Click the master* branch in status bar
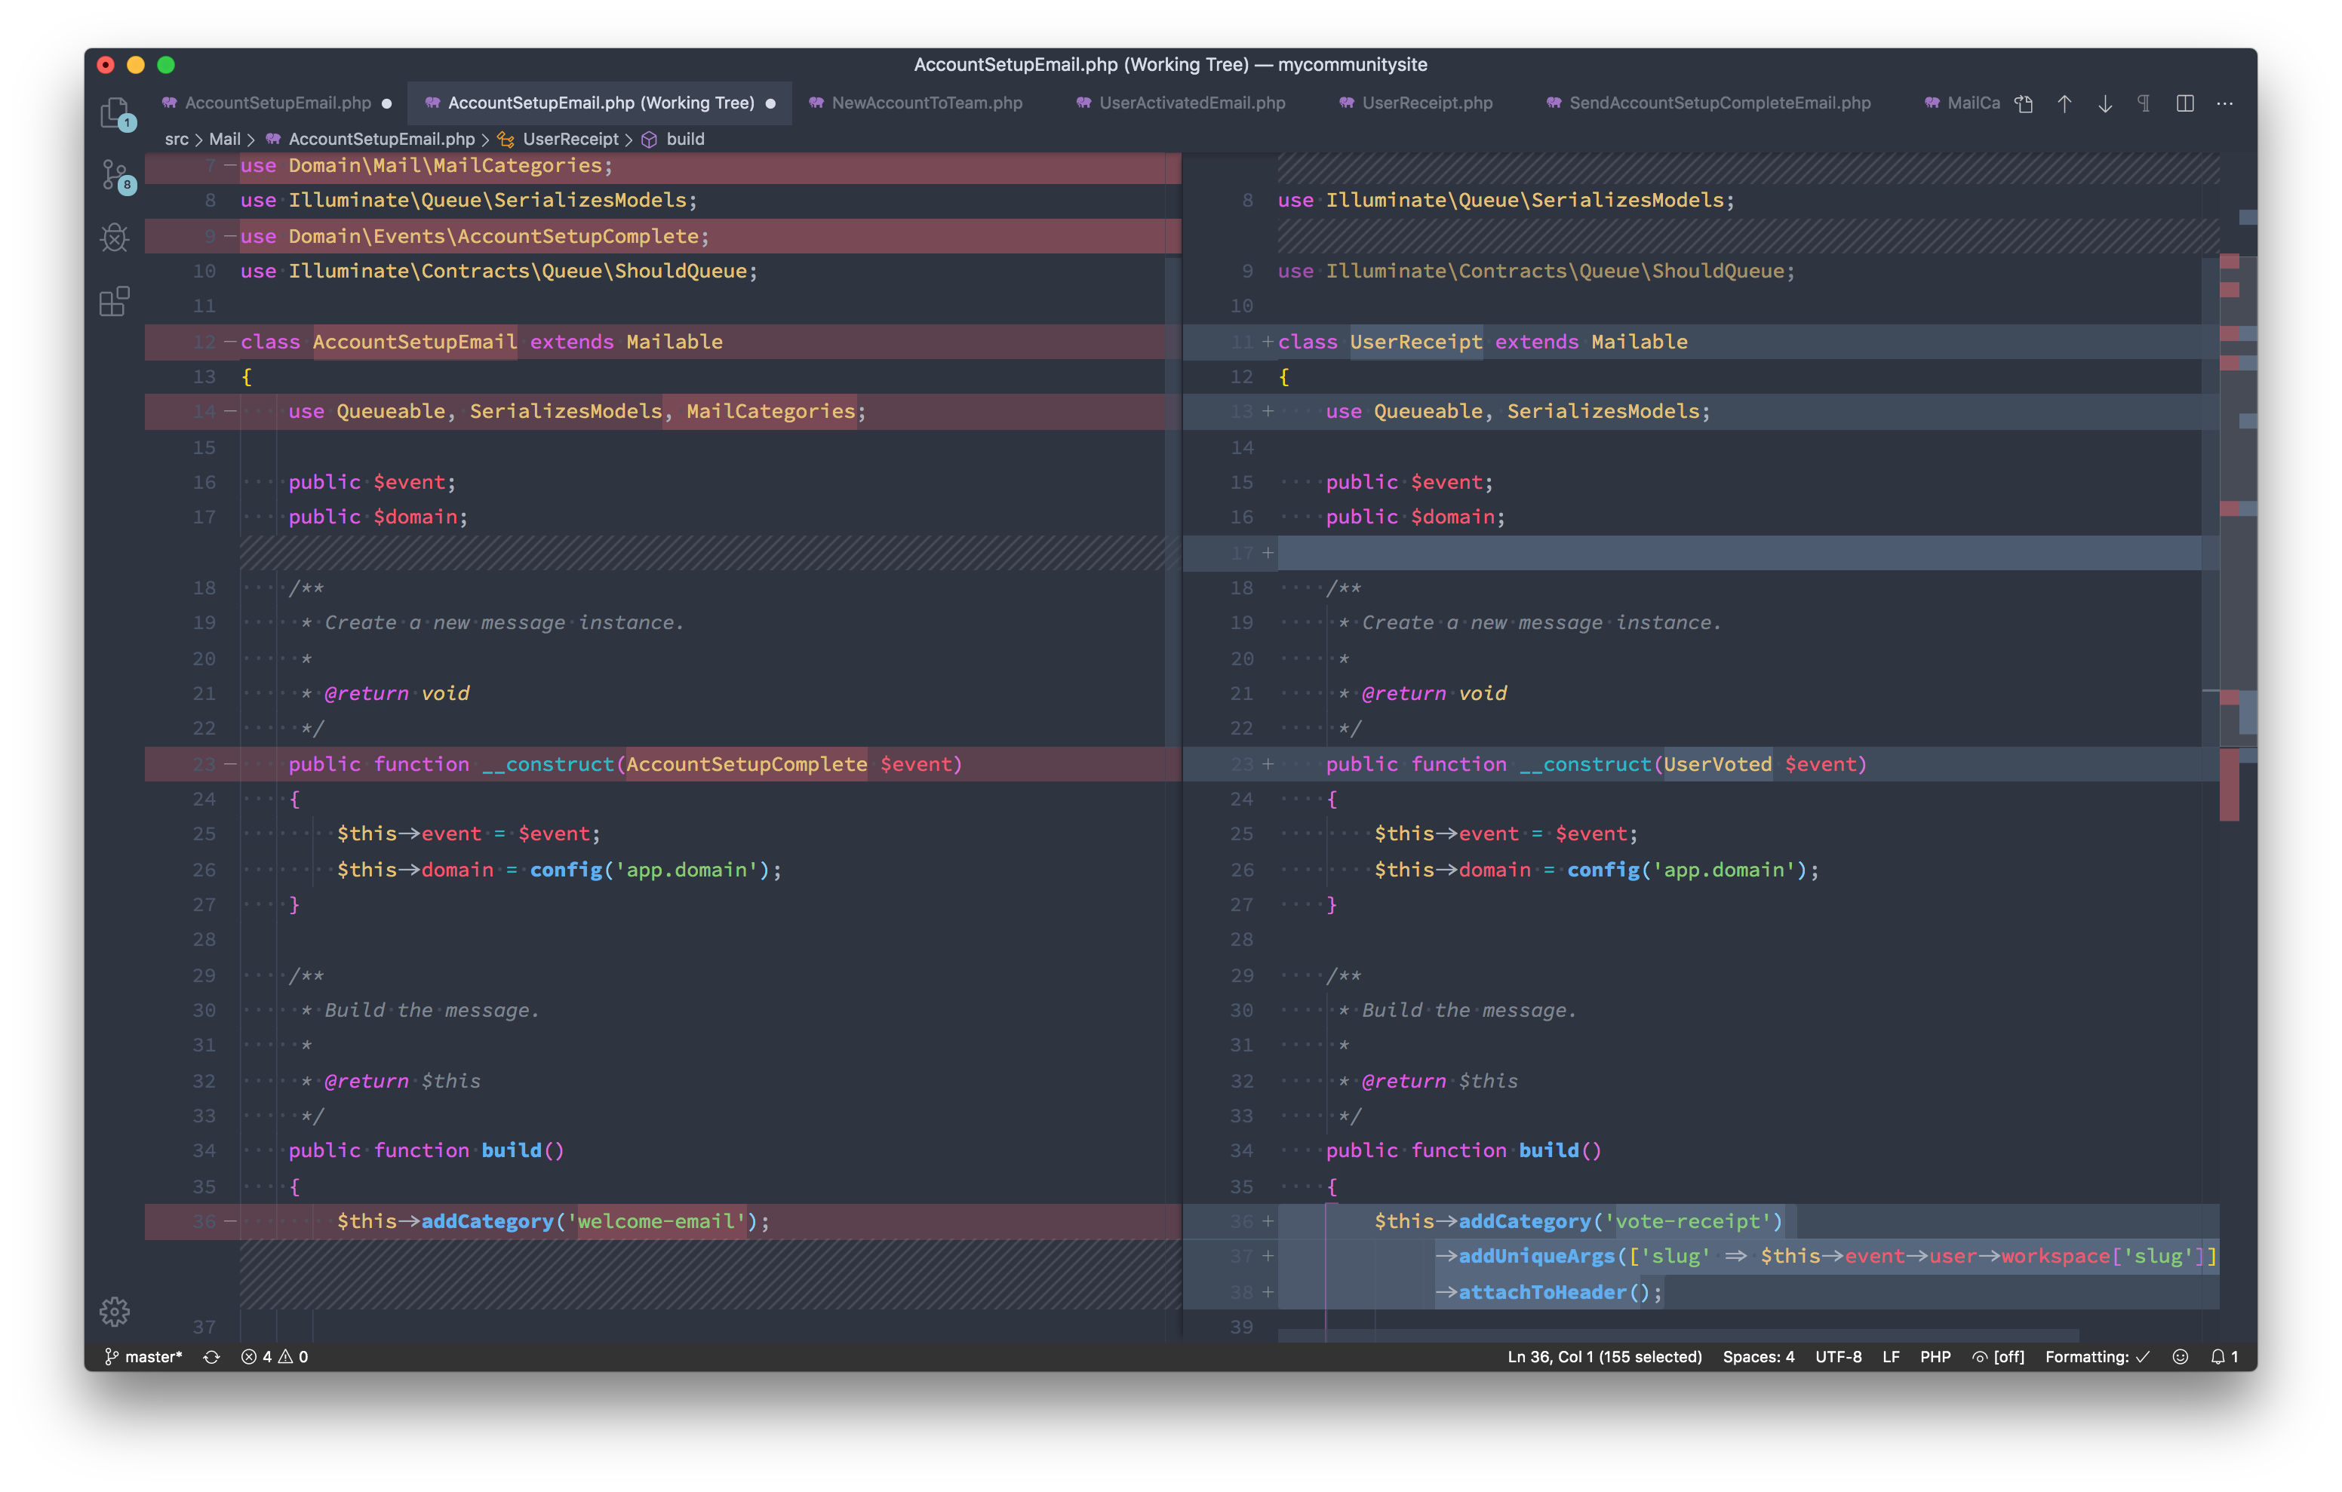The height and width of the screenshot is (1492, 2342). click(x=144, y=1355)
